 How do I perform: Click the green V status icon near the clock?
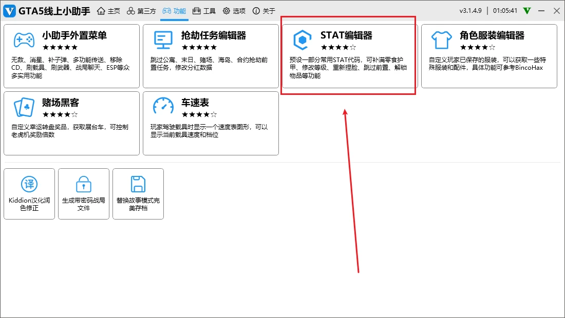[x=526, y=10]
